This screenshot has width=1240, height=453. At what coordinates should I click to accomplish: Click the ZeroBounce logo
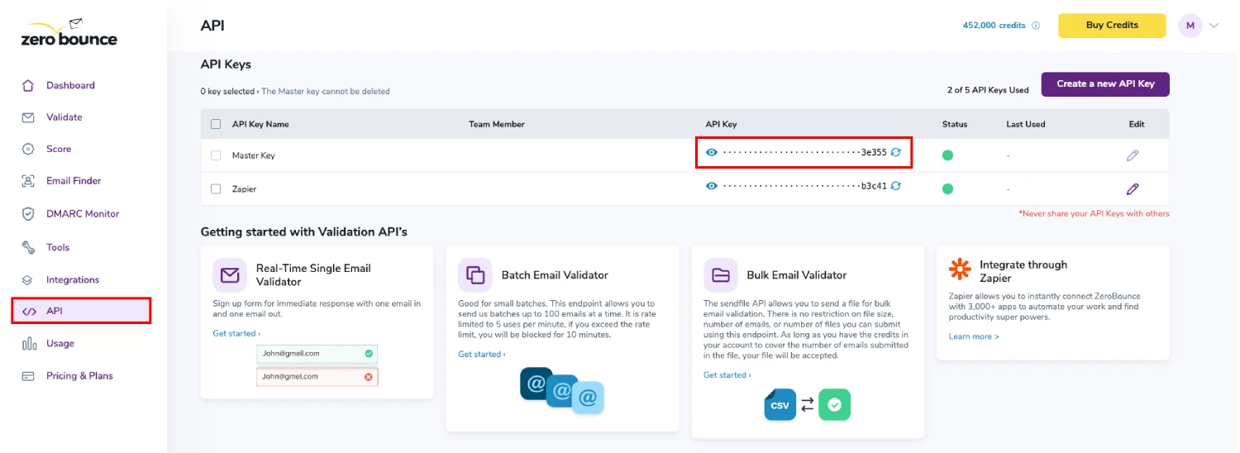coord(69,33)
